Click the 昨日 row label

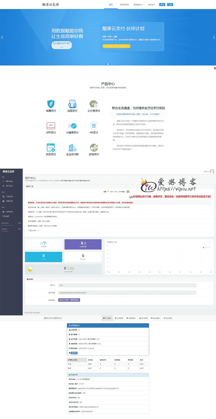(x=69, y=368)
